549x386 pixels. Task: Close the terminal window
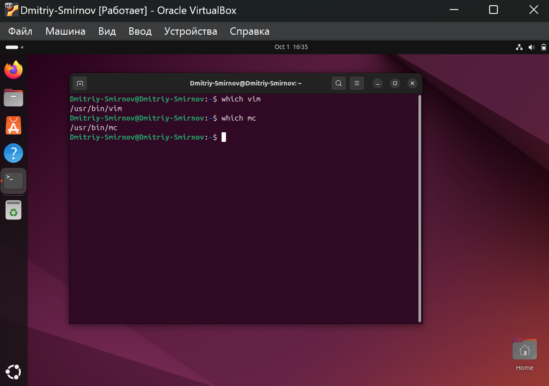pyautogui.click(x=412, y=83)
